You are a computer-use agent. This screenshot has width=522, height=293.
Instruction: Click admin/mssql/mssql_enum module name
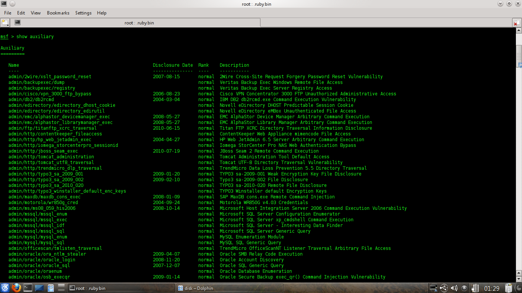coord(38,214)
